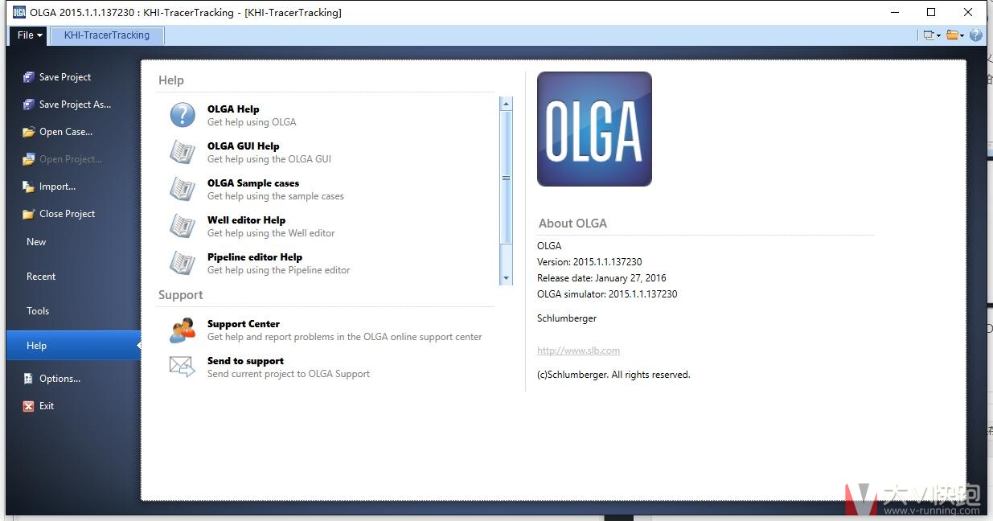The height and width of the screenshot is (521, 993).
Task: Select the Import icon in the File menu
Action: click(x=29, y=187)
